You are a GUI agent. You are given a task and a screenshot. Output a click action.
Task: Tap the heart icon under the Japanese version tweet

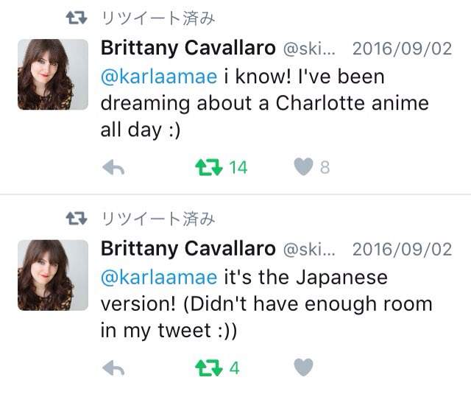[x=303, y=367]
